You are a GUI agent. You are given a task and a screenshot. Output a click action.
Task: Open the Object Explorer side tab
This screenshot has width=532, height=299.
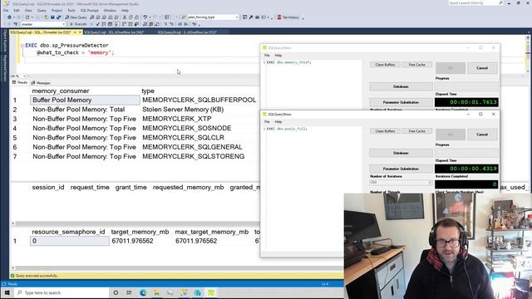5,40
